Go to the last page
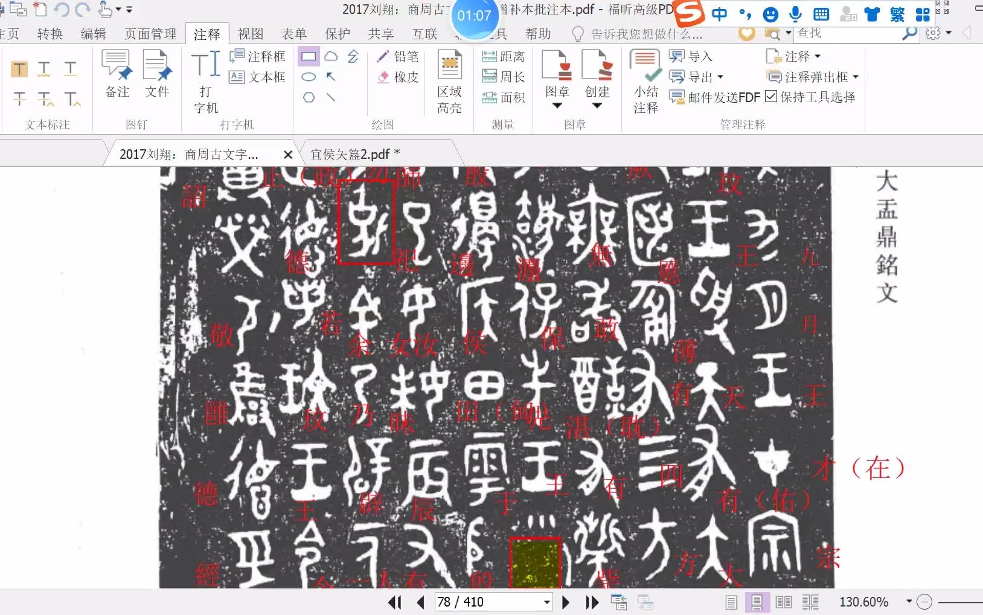983x615 pixels. click(x=592, y=602)
